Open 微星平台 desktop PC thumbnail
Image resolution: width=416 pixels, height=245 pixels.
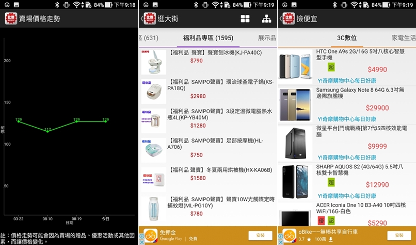[295, 143]
